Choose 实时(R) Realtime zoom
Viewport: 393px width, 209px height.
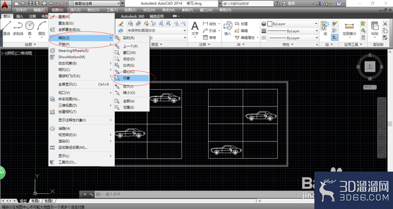pyautogui.click(x=132, y=38)
